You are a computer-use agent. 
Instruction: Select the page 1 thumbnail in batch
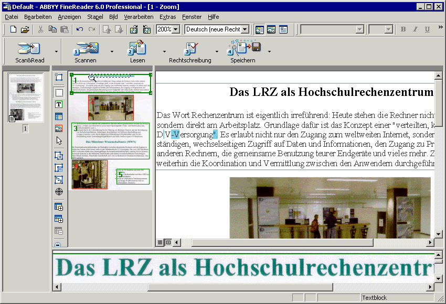tap(26, 97)
